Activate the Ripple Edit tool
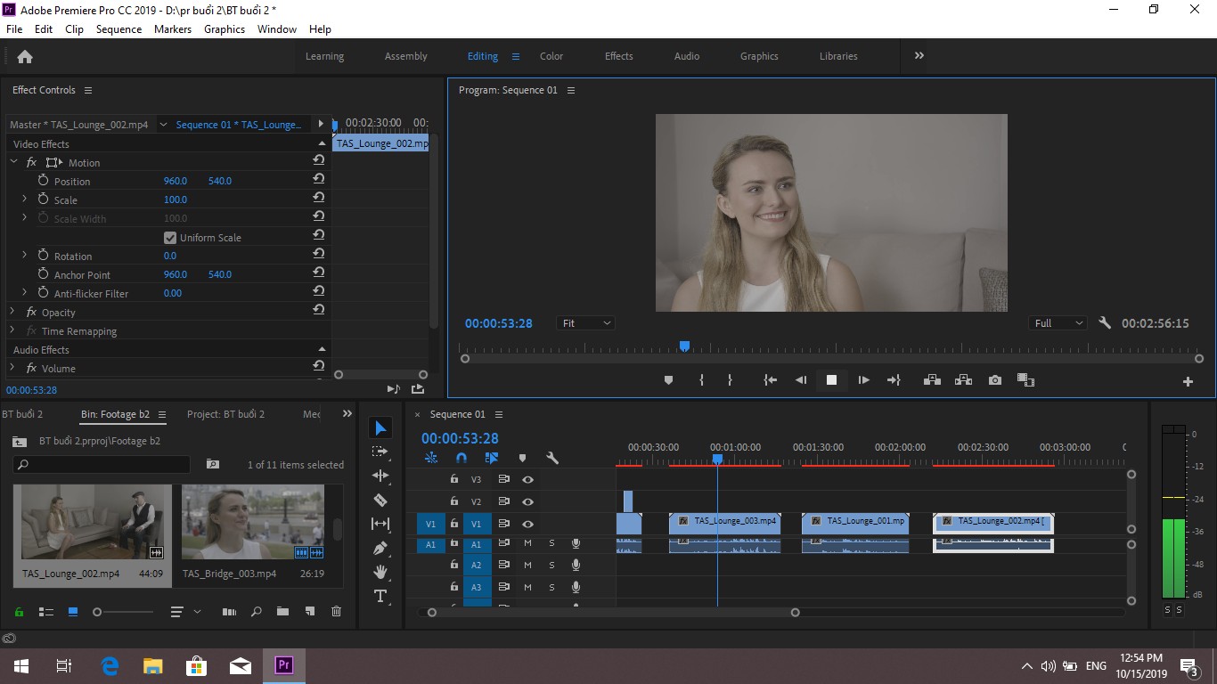1217x684 pixels. [x=380, y=476]
